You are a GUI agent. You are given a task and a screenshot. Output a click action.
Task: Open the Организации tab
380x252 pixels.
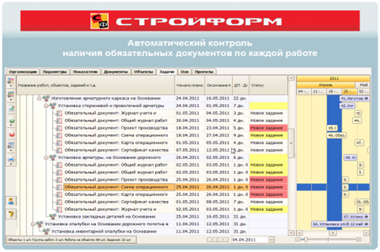[x=23, y=72]
